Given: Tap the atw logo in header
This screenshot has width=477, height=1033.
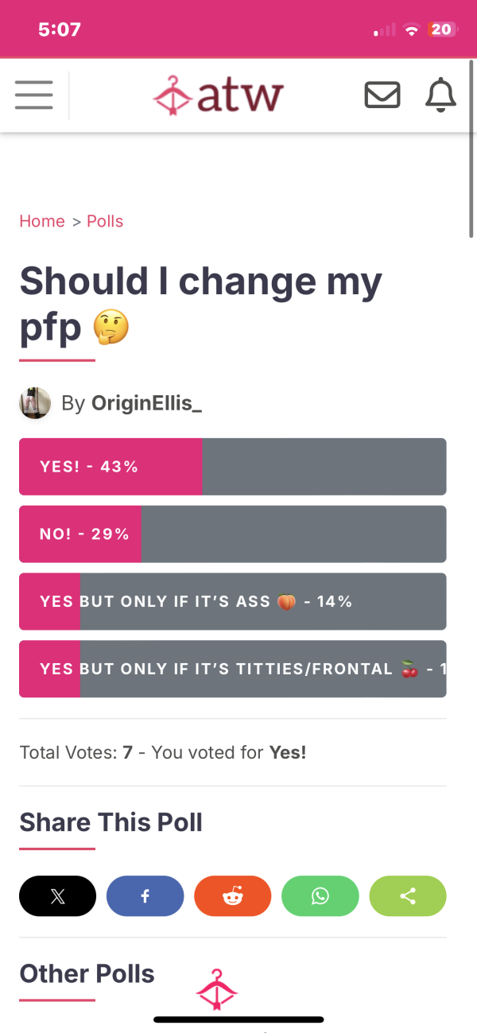Looking at the screenshot, I should click(218, 95).
